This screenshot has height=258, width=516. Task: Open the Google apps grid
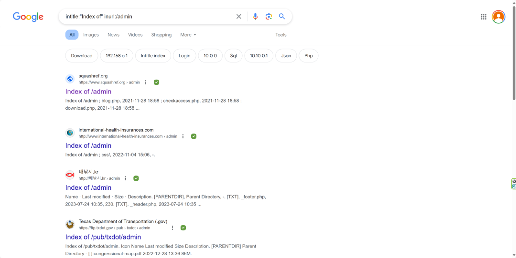click(x=484, y=17)
